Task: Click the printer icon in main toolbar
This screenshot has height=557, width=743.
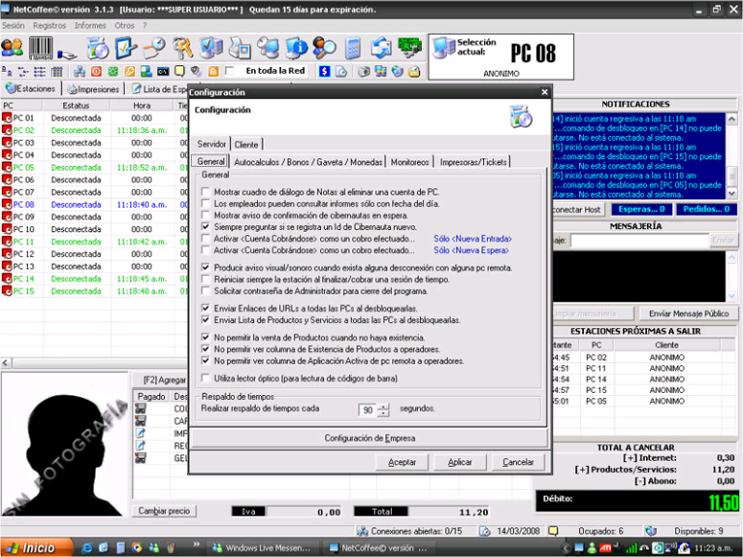Action: click(x=240, y=48)
